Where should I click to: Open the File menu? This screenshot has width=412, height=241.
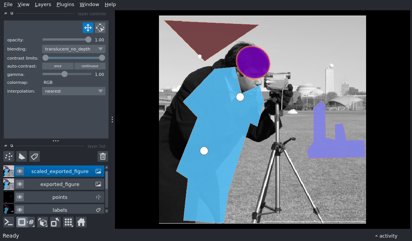(8, 5)
